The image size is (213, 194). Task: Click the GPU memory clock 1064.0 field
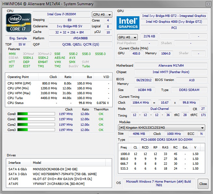166,53
